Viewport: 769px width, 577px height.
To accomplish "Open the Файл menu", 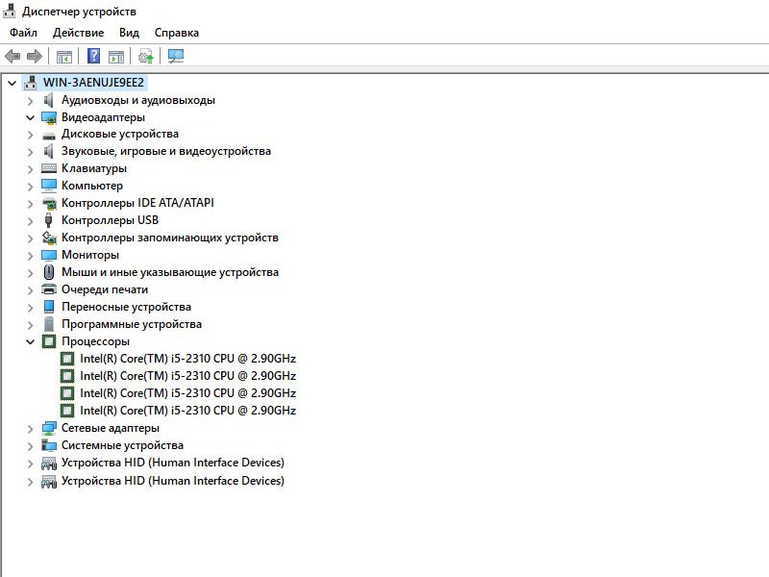I will (23, 33).
